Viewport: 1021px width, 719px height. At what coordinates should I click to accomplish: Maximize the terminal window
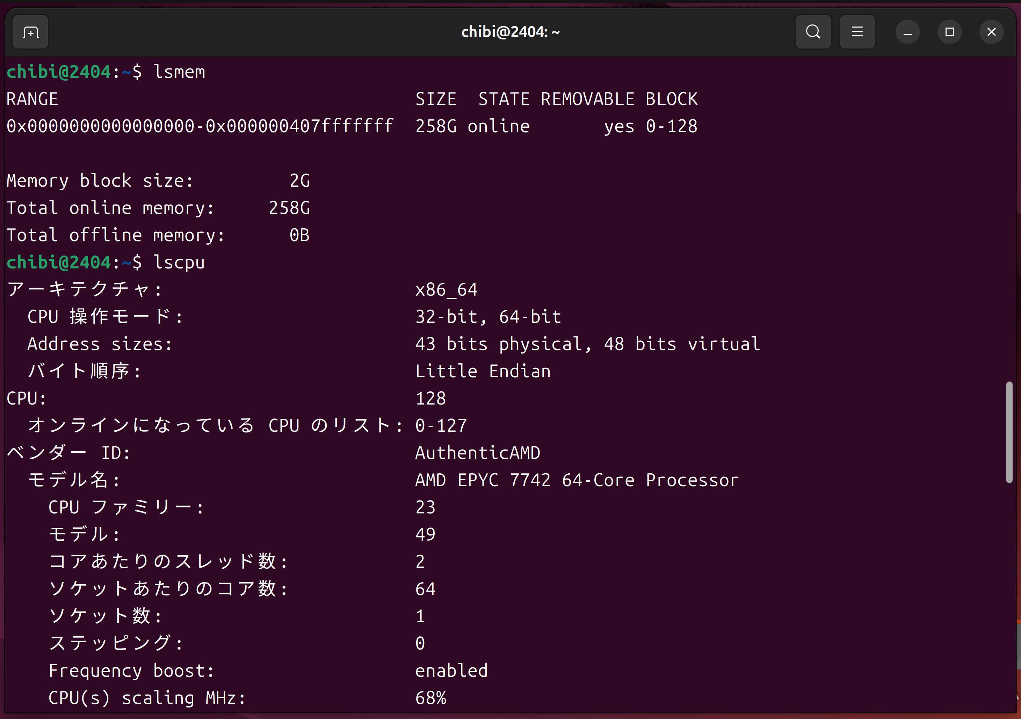tap(949, 32)
